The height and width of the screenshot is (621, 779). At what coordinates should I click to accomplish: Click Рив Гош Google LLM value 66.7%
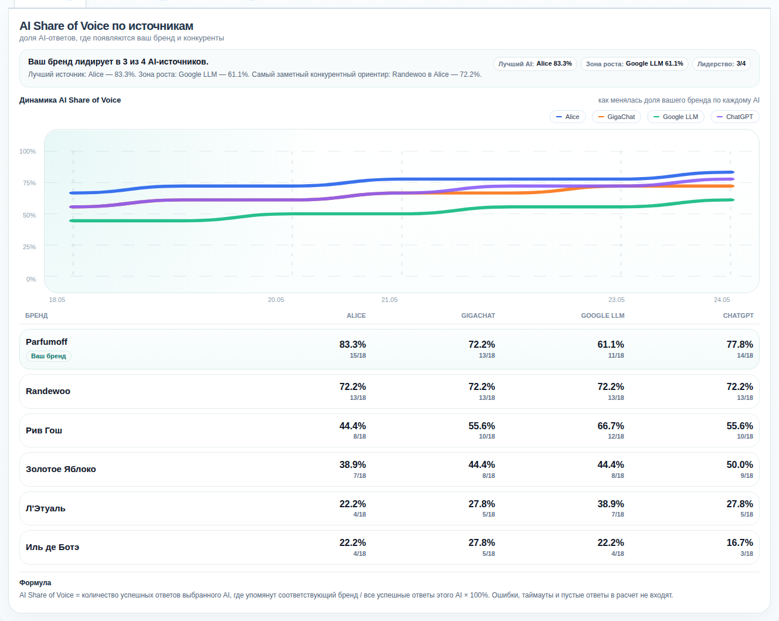pos(611,426)
